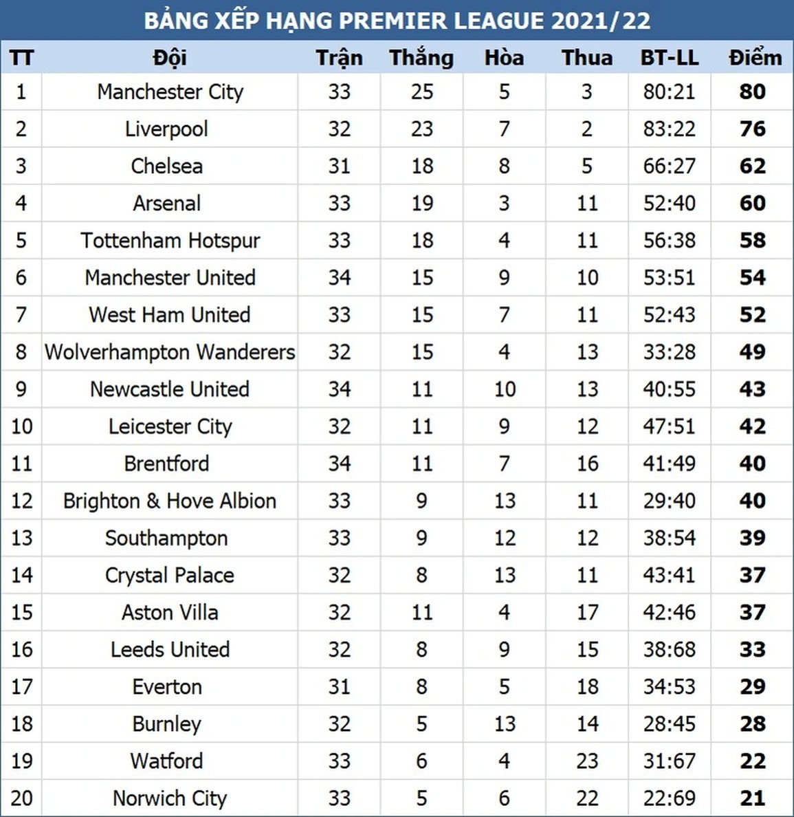Image resolution: width=794 pixels, height=817 pixels.
Task: Click the Manchester City team name
Action: tap(170, 91)
